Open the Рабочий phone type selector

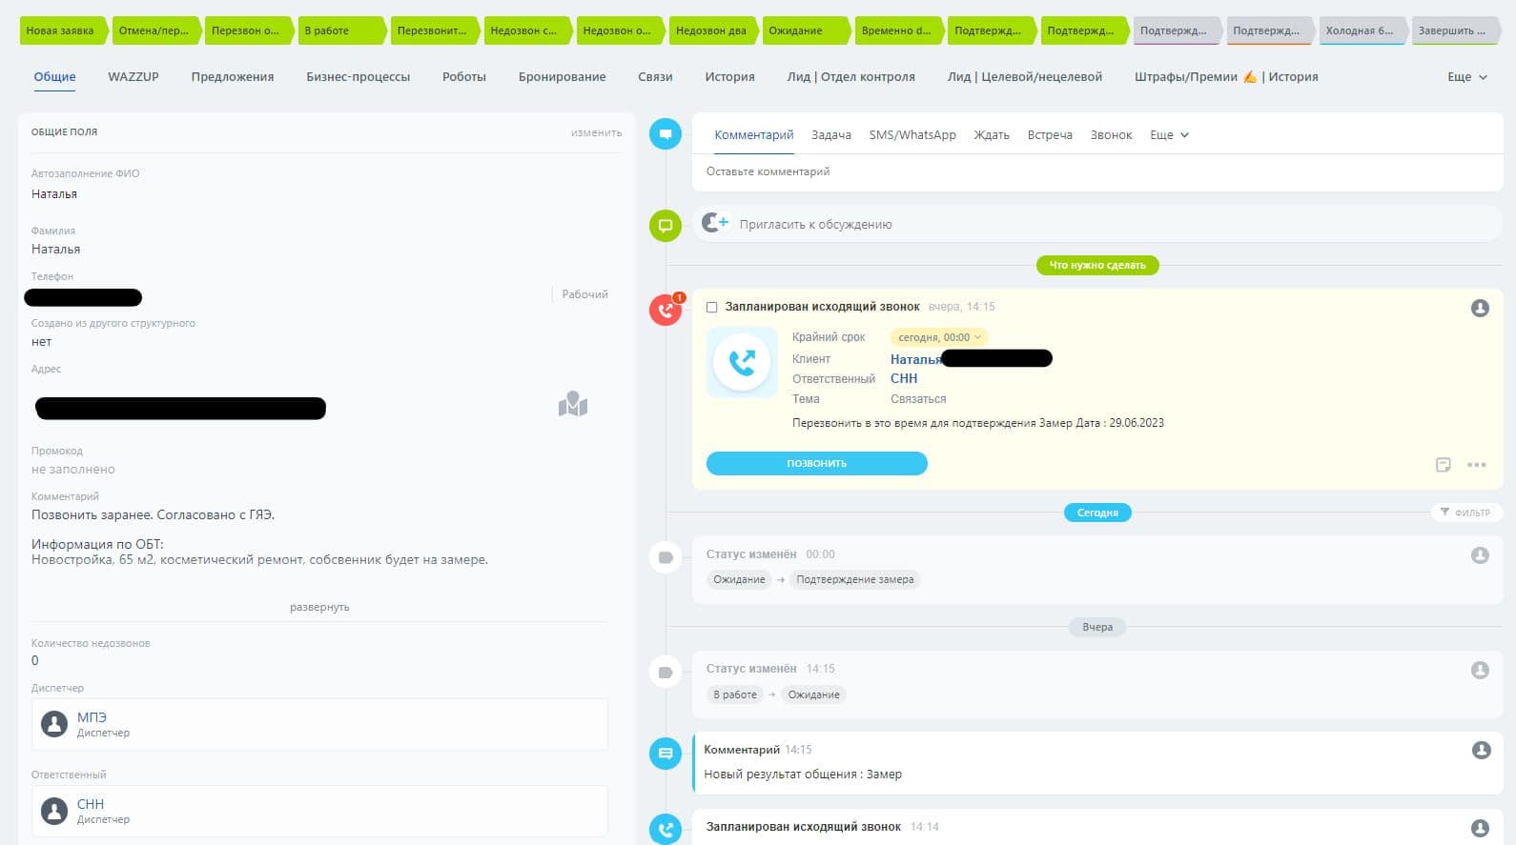pyautogui.click(x=584, y=294)
